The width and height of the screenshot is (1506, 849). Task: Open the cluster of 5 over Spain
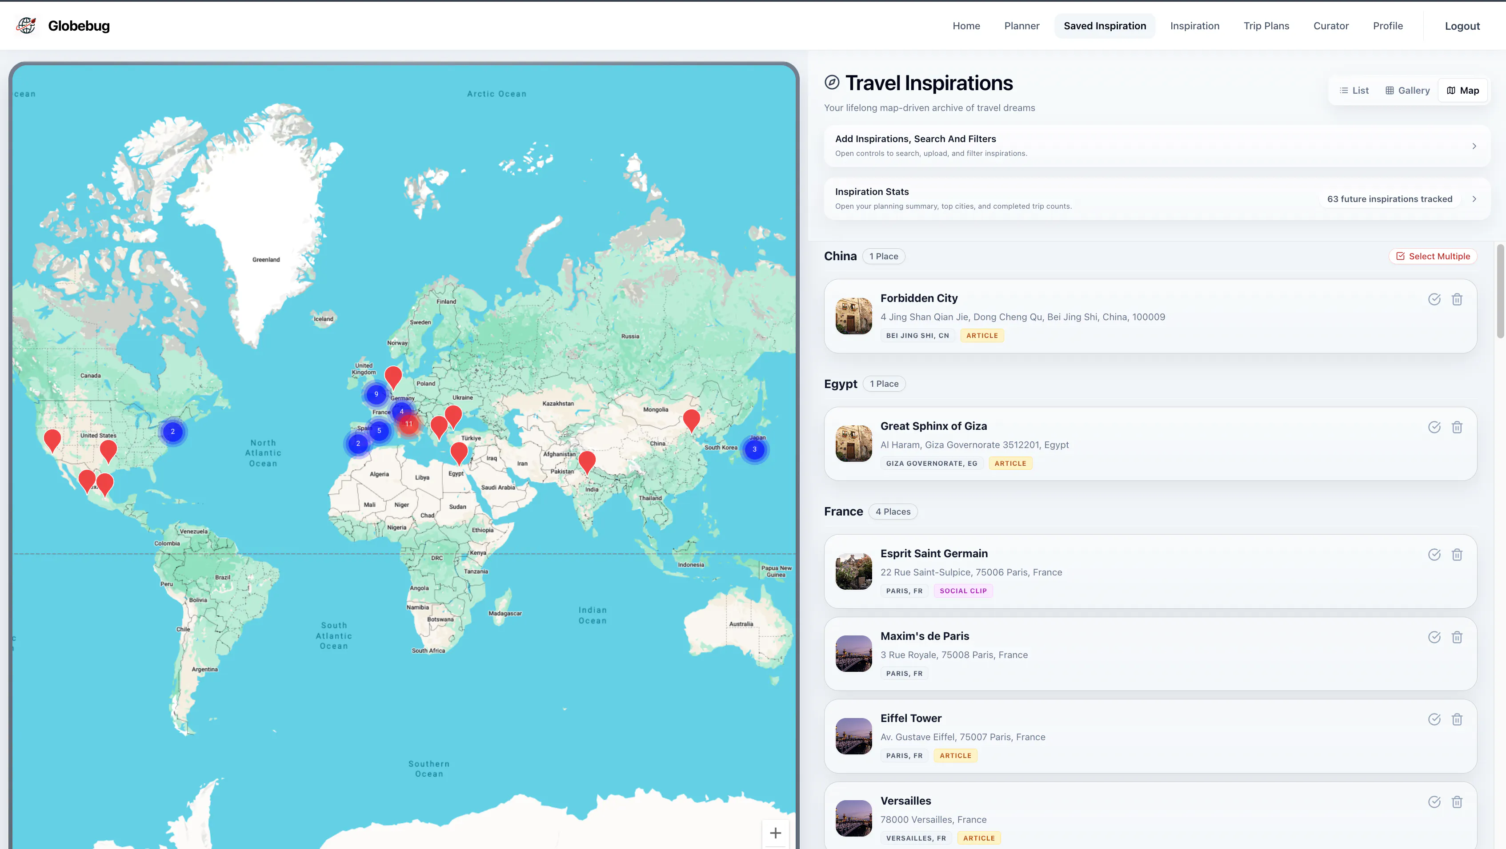click(x=379, y=431)
